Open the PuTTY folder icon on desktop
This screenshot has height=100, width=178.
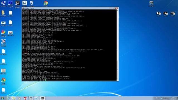click(x=3, y=13)
